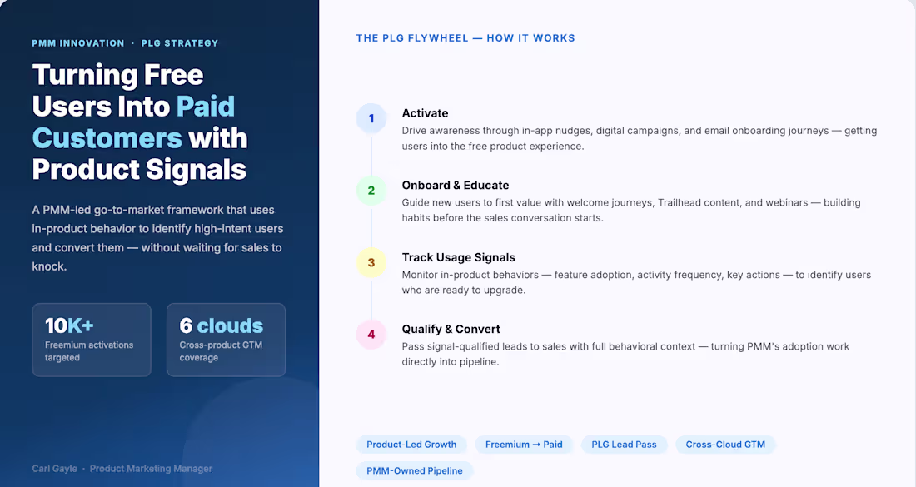Click the PLG STRATEGY label
The width and height of the screenshot is (916, 487).
(x=180, y=43)
